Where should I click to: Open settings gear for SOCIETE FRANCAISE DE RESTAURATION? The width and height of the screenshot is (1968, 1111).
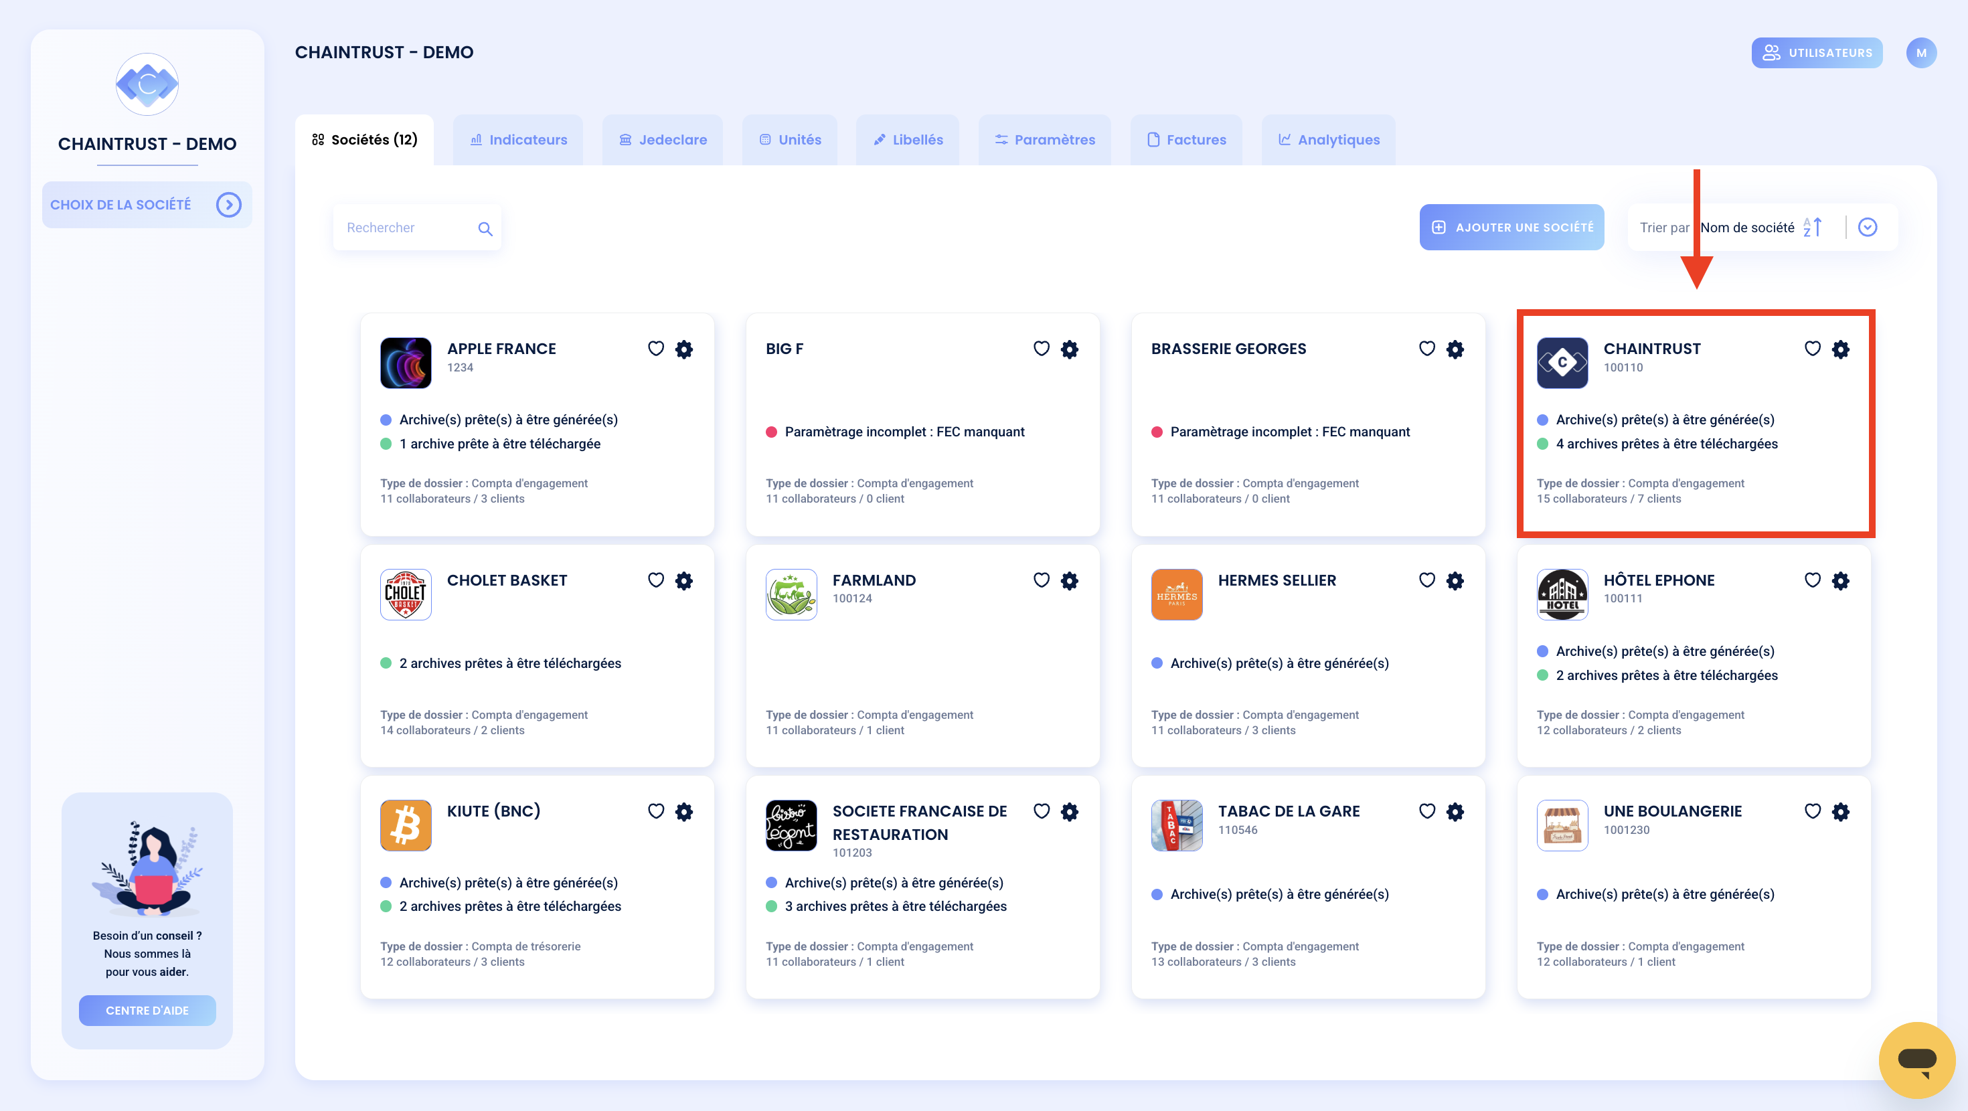click(x=1070, y=811)
